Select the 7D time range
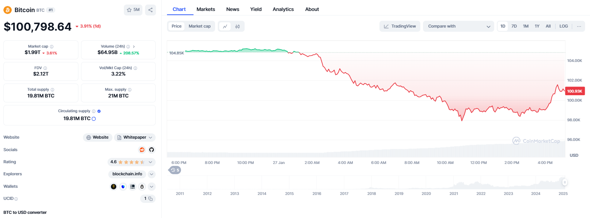The image size is (590, 218). (514, 26)
